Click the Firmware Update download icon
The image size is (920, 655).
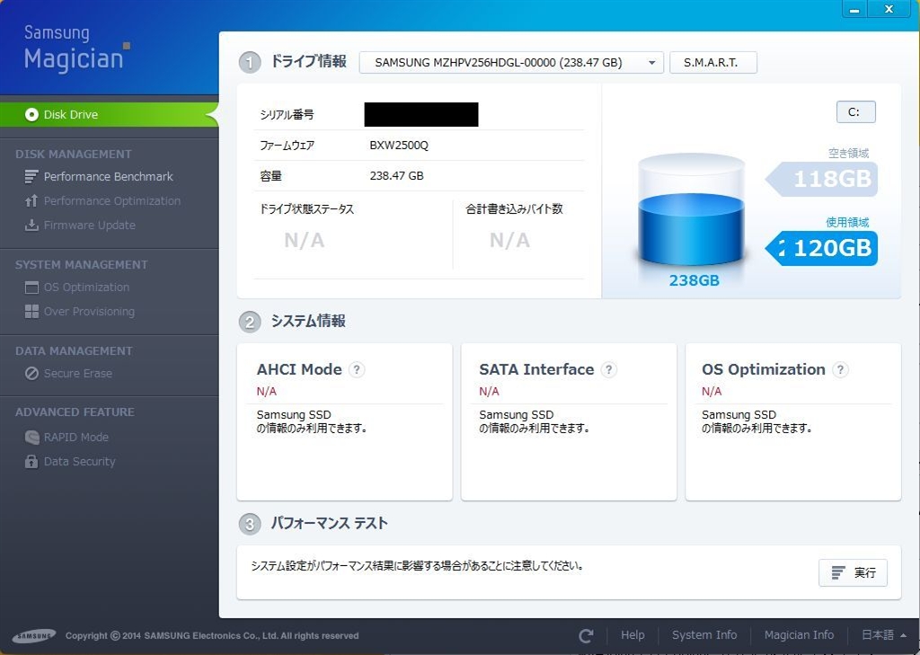pos(31,226)
